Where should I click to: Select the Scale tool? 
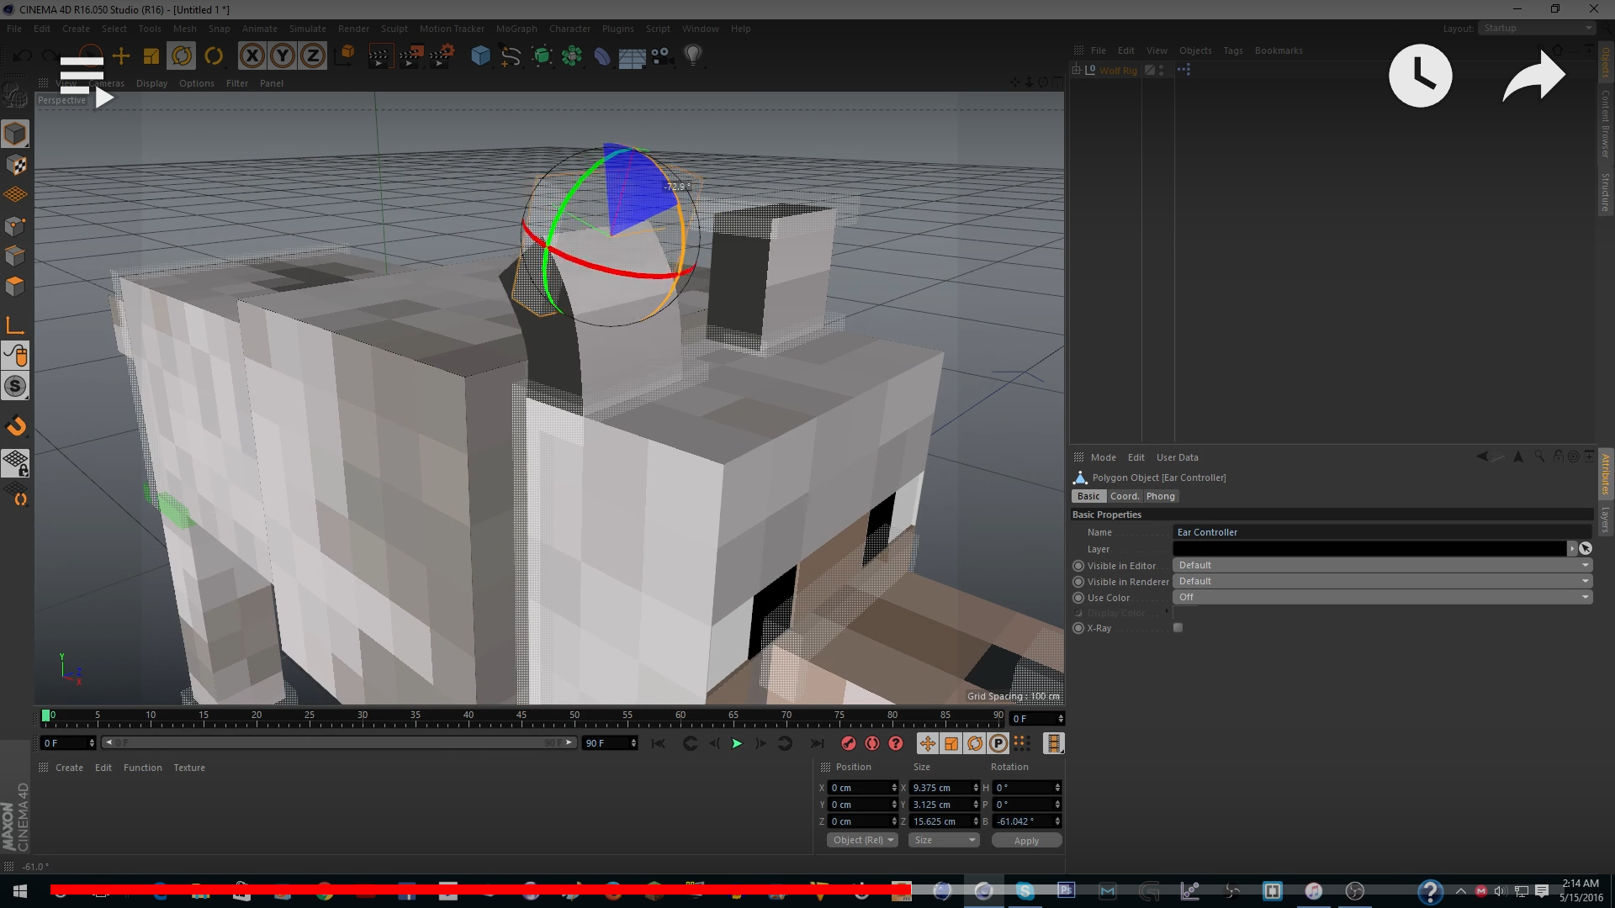(x=151, y=55)
